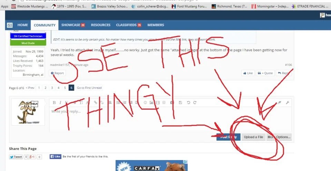The height and width of the screenshot is (171, 331).
Task: Open the ETRADE FINANCIAL bookmark
Action: tap(310, 6)
